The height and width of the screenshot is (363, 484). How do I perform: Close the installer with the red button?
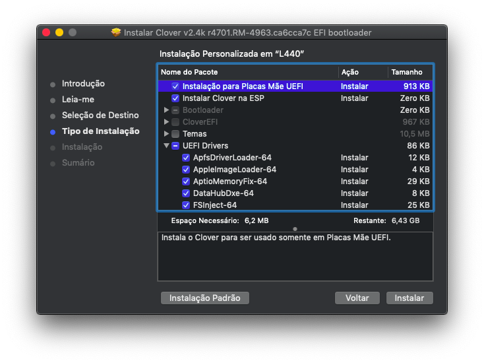(x=46, y=32)
